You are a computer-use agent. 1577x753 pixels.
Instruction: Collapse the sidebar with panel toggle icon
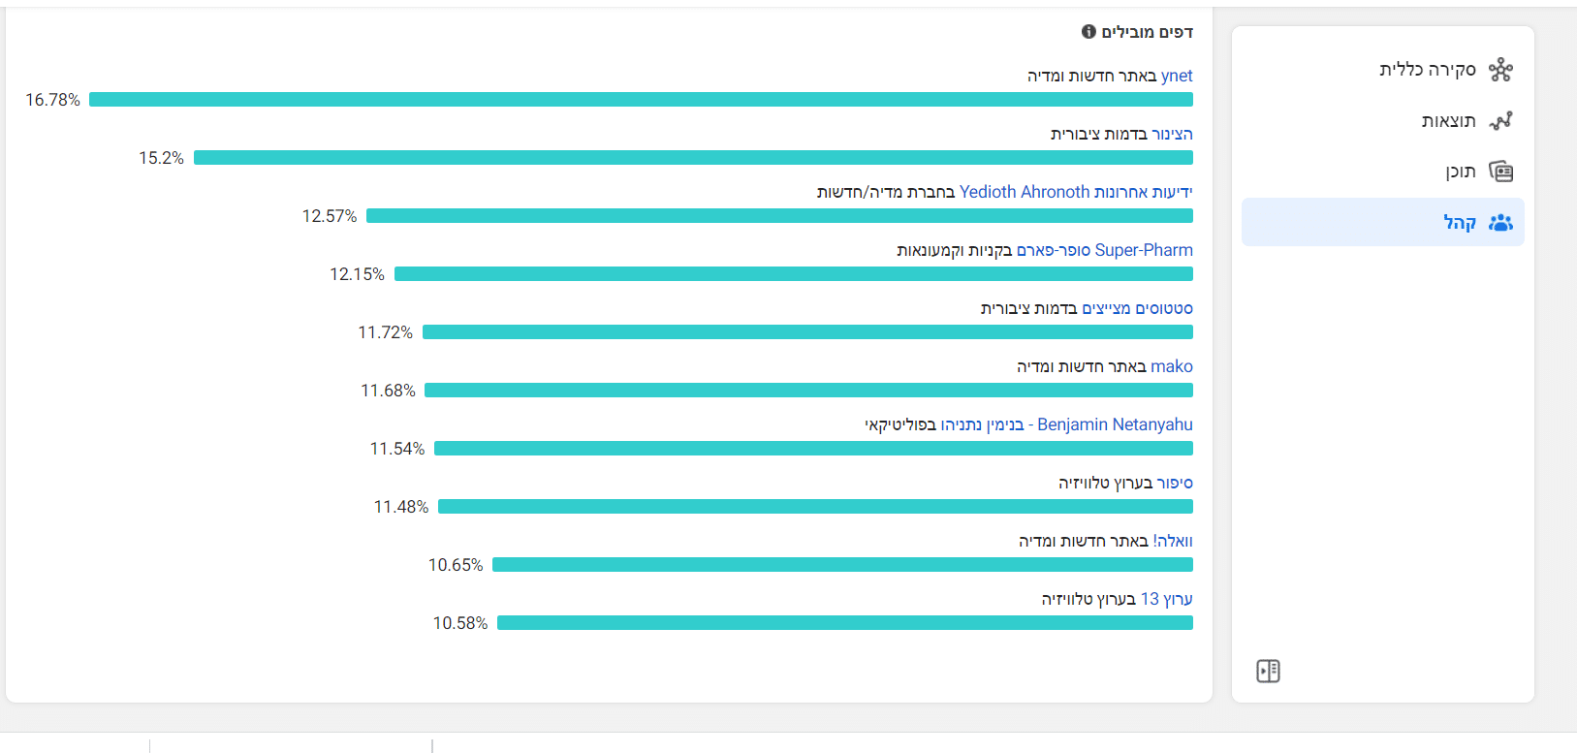tap(1268, 671)
